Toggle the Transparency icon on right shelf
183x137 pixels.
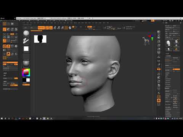159,93
